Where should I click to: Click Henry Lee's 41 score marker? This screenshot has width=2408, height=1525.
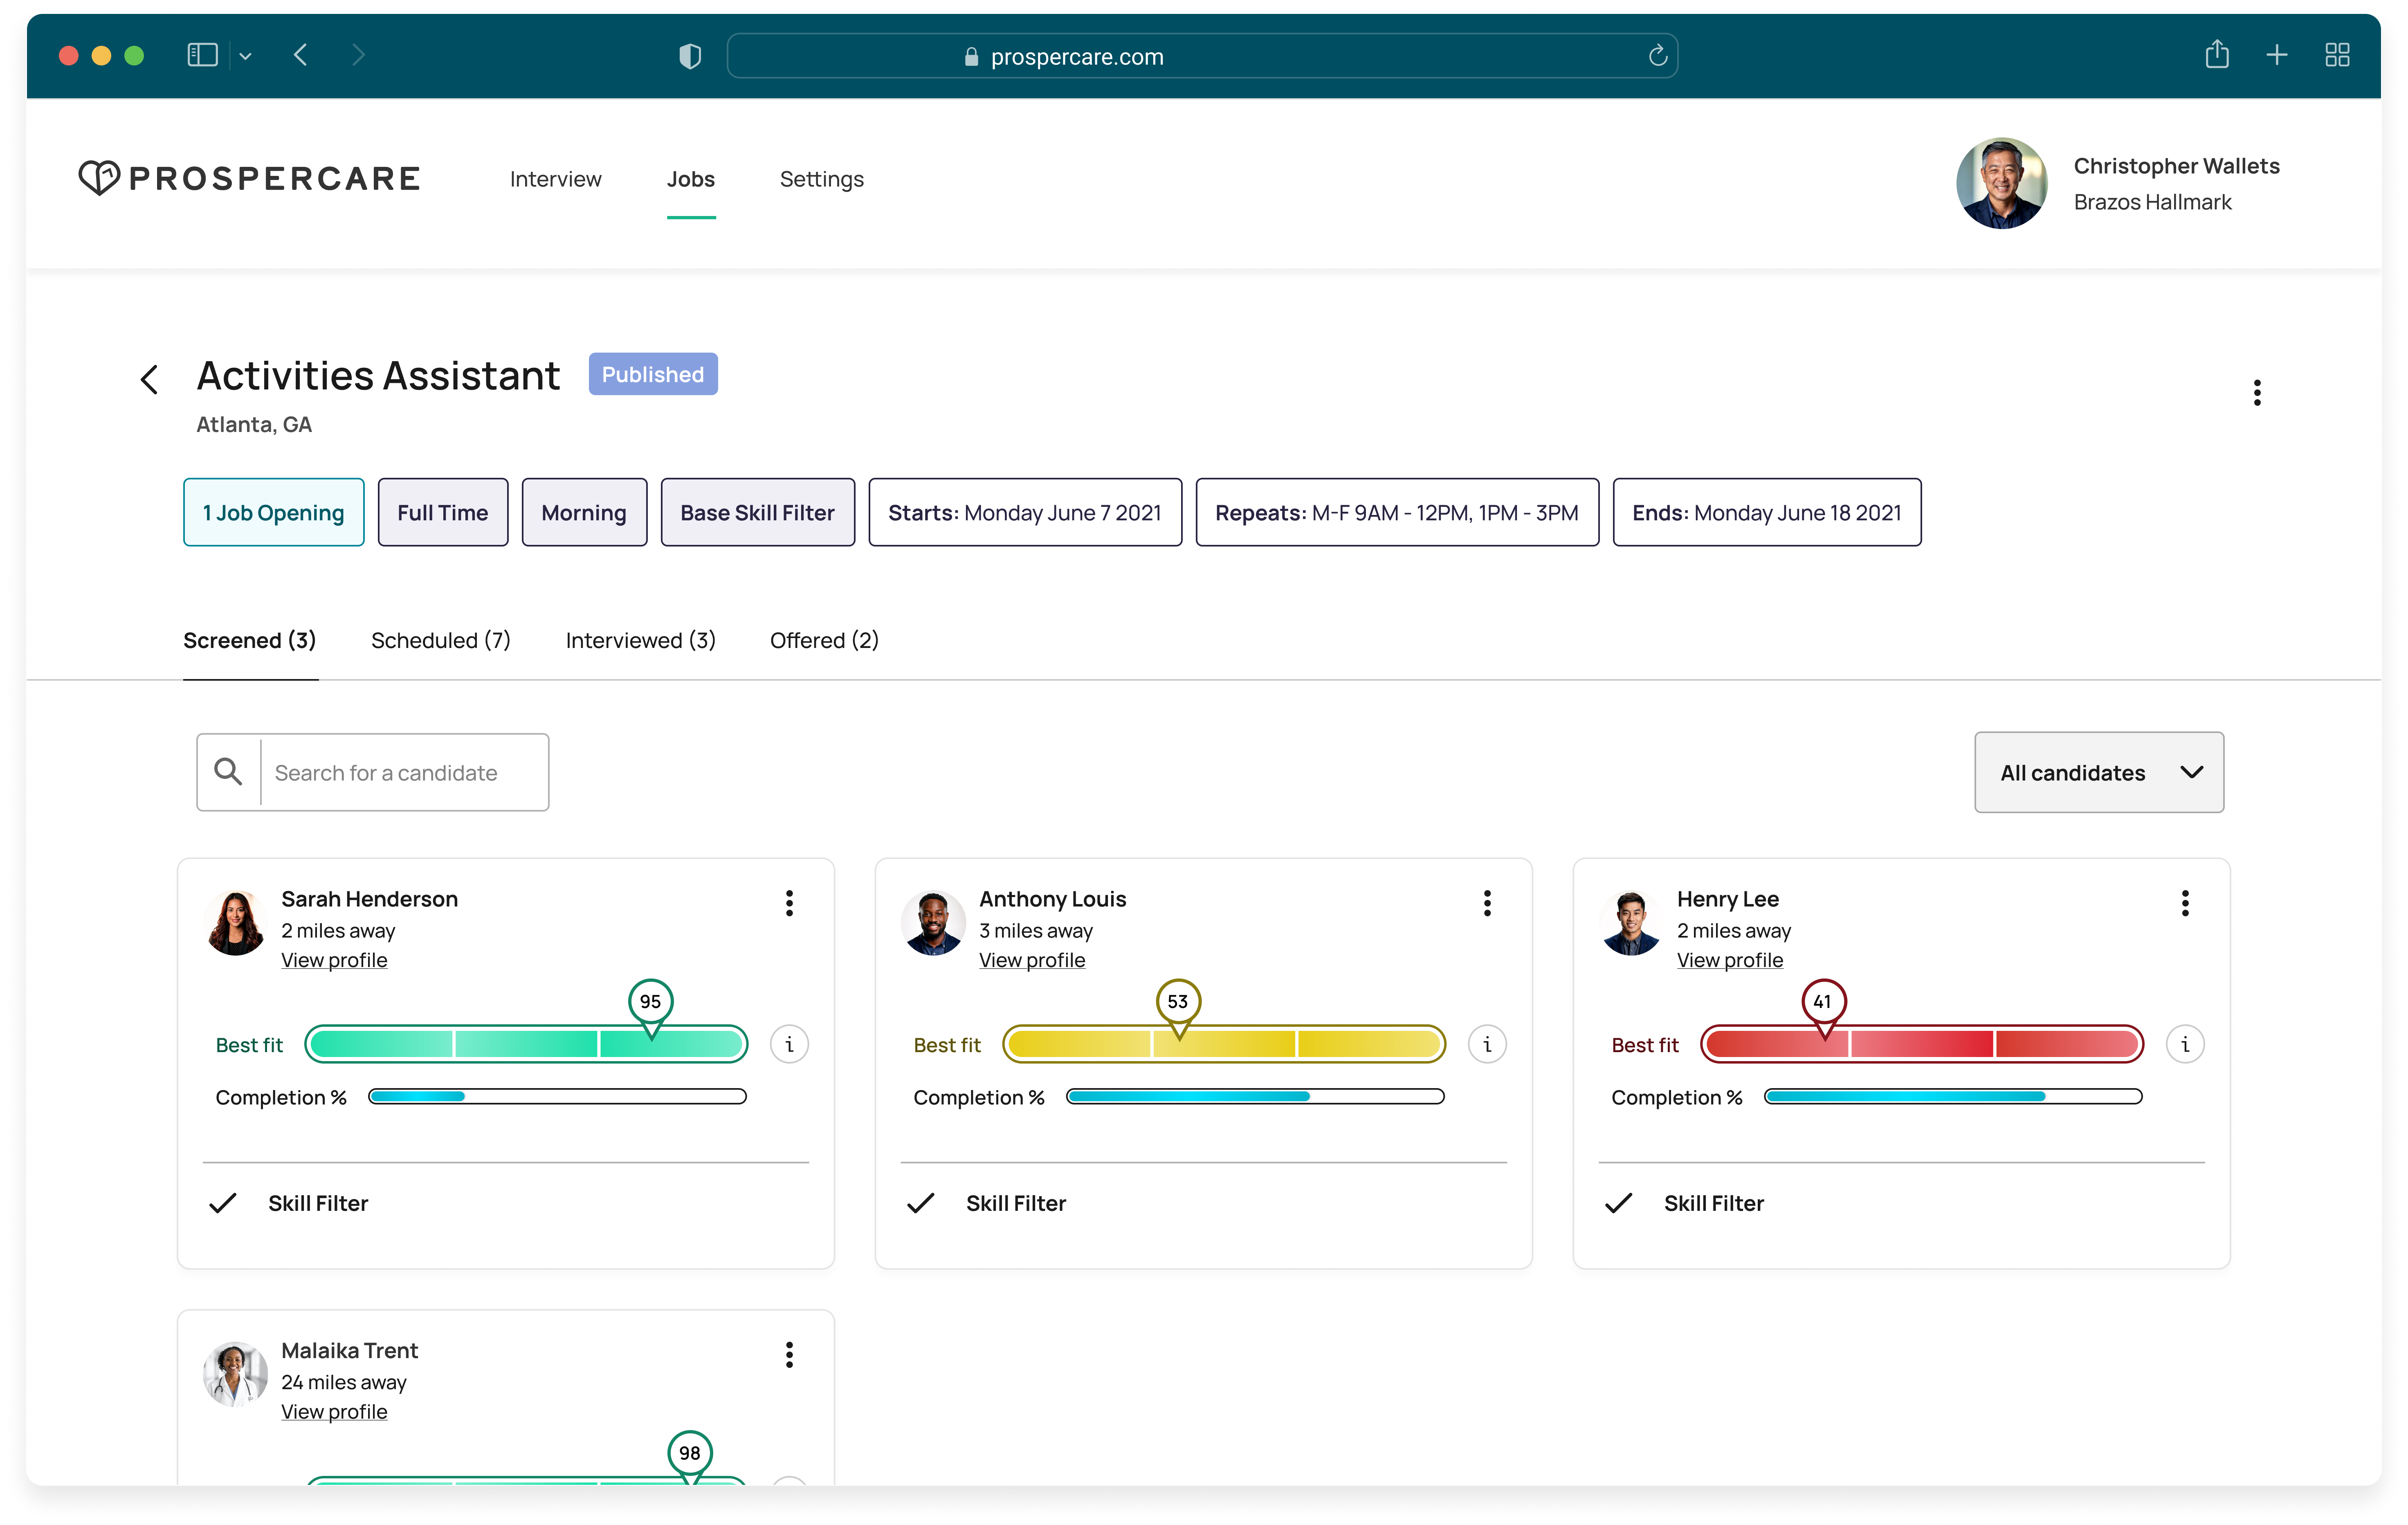click(1823, 1002)
